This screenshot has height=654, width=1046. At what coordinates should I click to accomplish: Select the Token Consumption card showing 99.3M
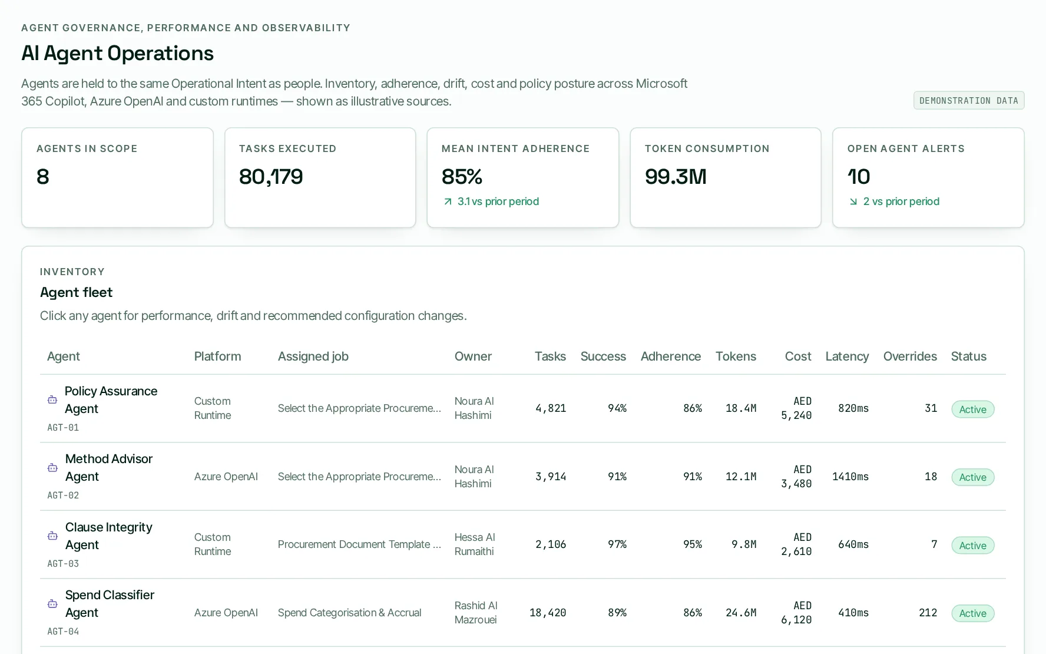[726, 178]
